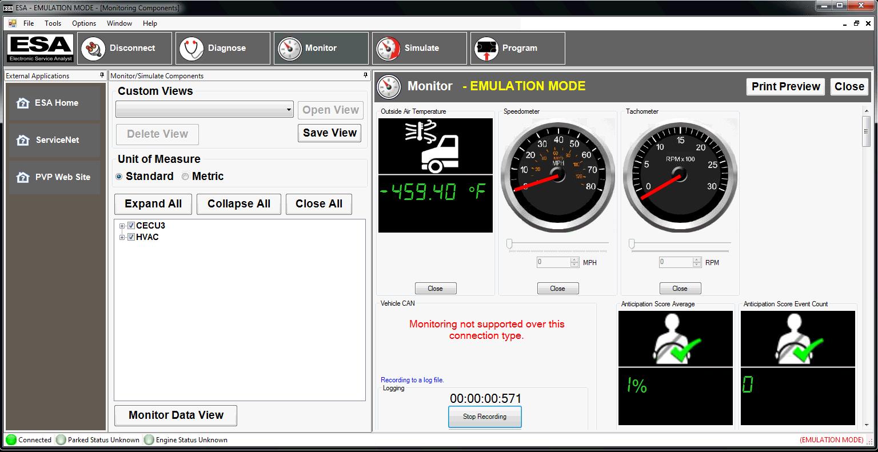Click the Speedometer MPH slider handle
This screenshot has width=878, height=452.
[509, 244]
